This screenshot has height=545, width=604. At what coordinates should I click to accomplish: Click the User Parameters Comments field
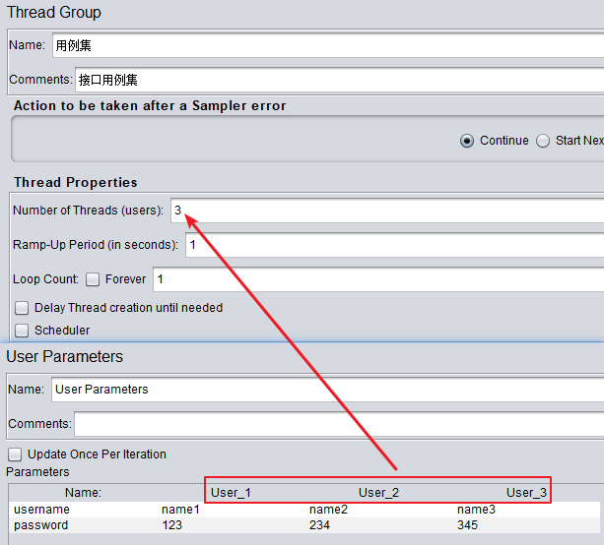[x=339, y=424]
